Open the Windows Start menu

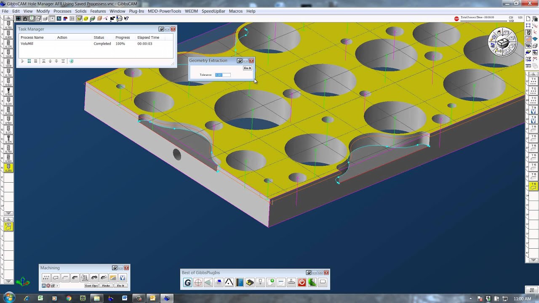[x=9, y=298]
